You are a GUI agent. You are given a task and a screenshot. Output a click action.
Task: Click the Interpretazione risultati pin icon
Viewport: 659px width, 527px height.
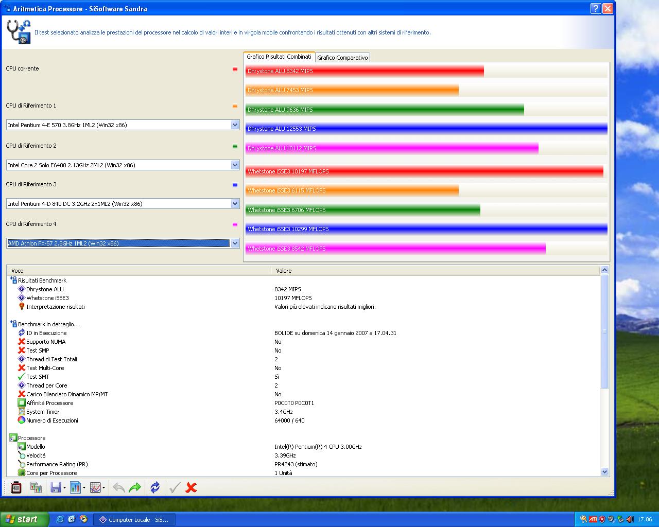tap(22, 307)
